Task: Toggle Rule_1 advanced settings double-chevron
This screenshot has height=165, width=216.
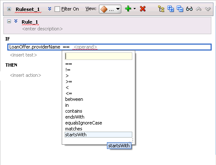Action: (16, 21)
